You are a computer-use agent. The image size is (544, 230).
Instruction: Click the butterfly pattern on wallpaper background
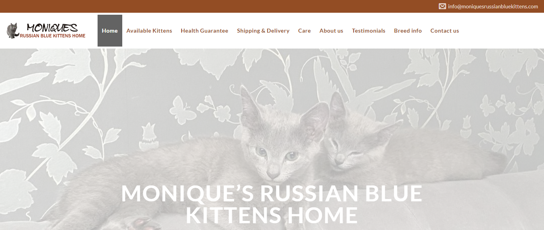(x=183, y=109)
